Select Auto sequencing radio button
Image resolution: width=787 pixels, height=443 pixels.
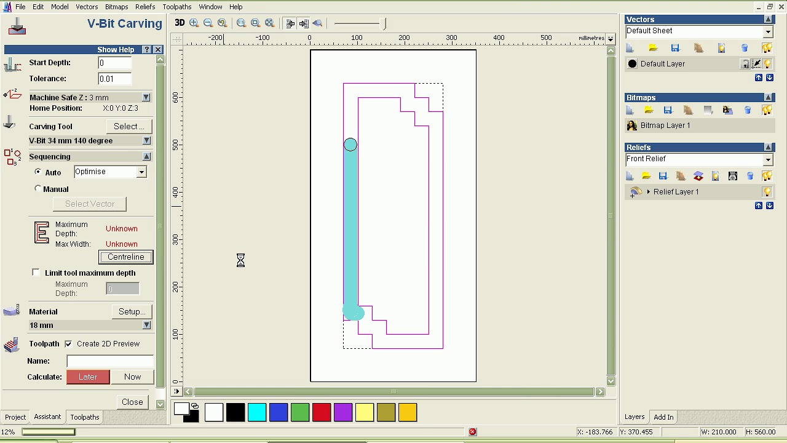point(38,172)
